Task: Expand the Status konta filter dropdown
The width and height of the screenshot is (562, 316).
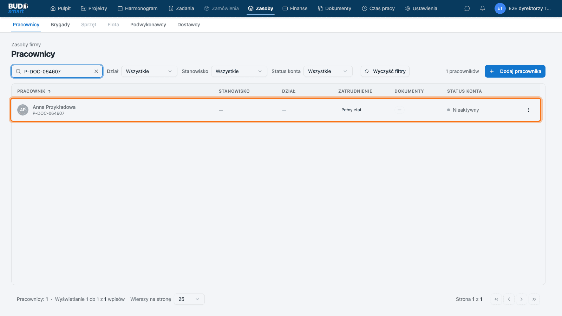Action: point(328,71)
